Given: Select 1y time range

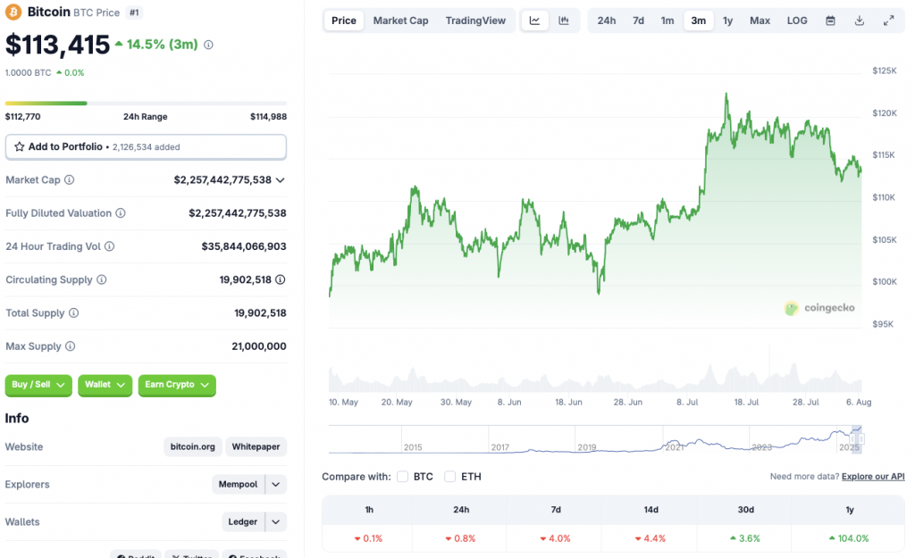Looking at the screenshot, I should [727, 21].
